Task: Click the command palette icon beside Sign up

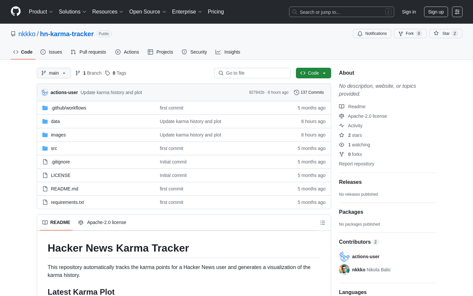Action: click(x=457, y=12)
